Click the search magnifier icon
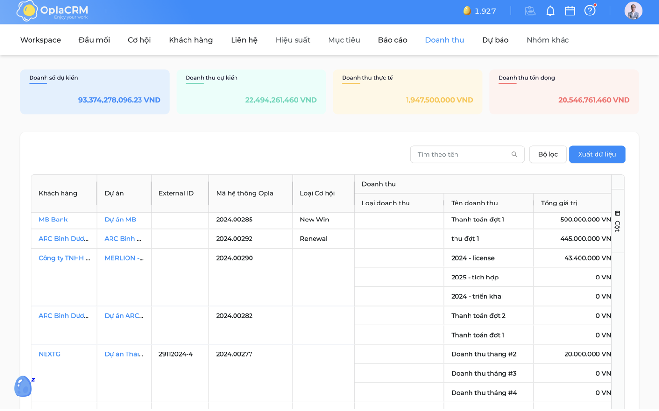The image size is (659, 411). [x=514, y=155]
